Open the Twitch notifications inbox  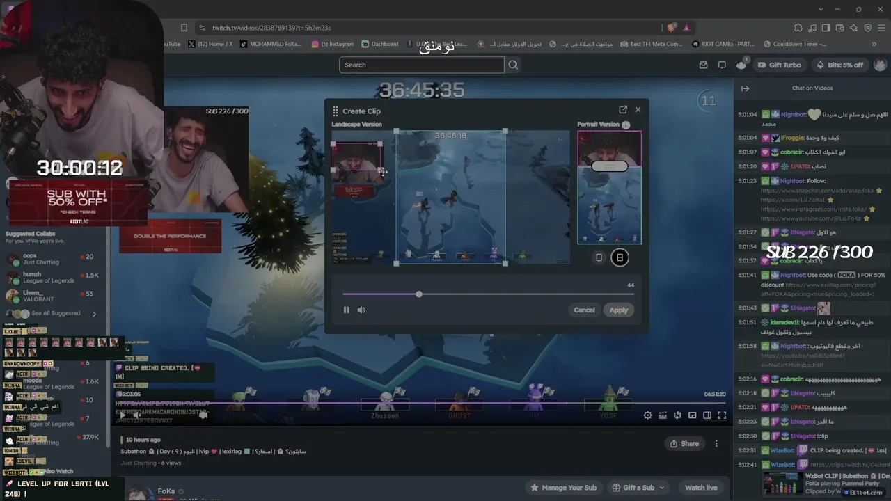tap(704, 65)
